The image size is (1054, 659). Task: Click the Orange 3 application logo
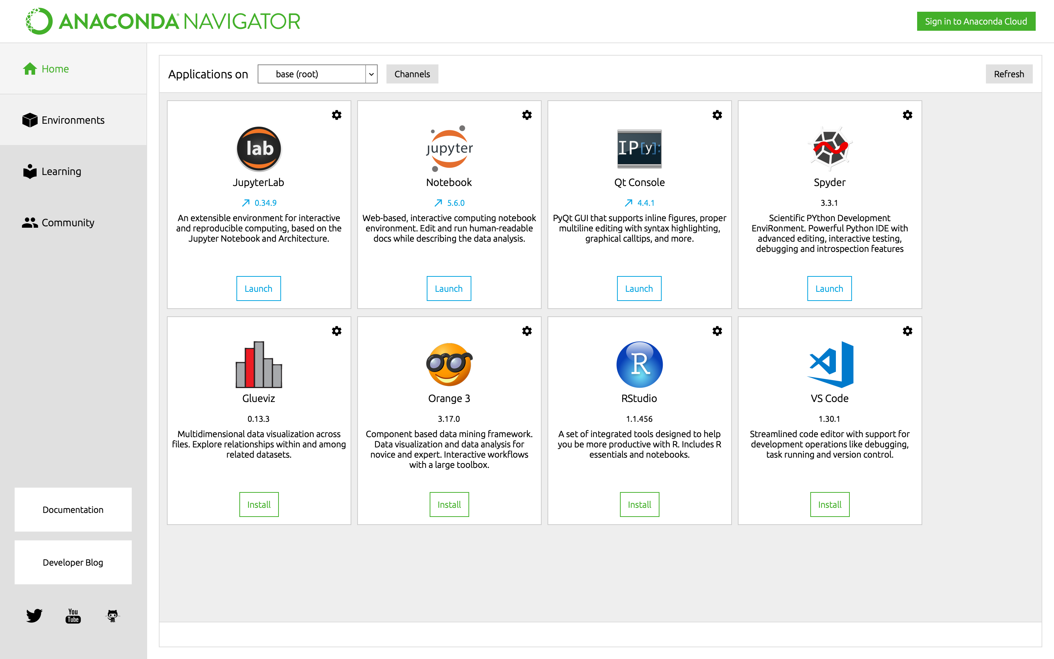point(449,364)
